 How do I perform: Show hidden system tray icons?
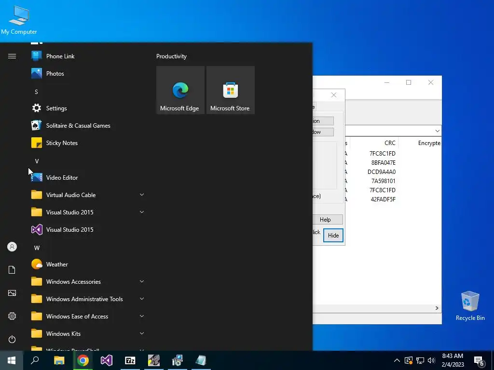[397, 360]
